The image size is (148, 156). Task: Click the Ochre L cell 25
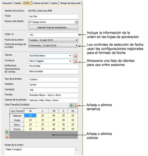(43, 129)
